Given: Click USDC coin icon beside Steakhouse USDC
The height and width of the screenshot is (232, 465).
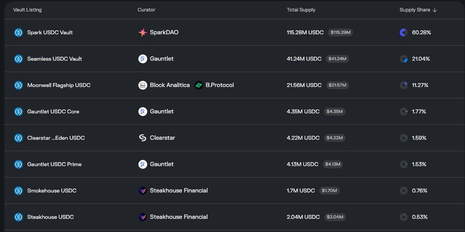Looking at the screenshot, I should point(19,217).
